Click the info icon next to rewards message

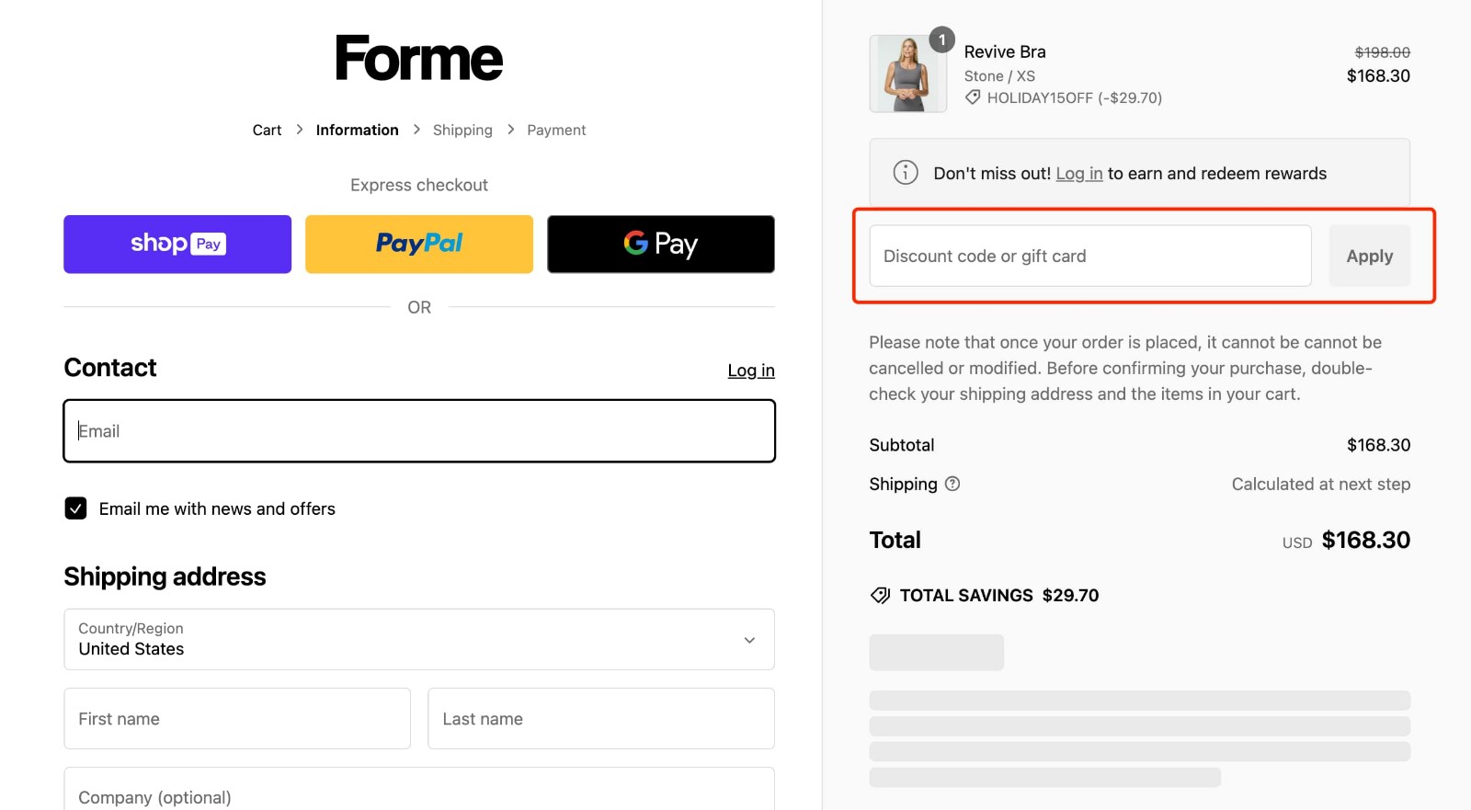pos(905,173)
